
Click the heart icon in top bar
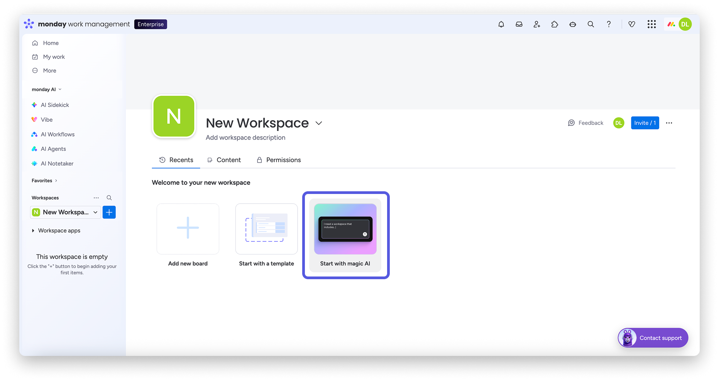632,24
